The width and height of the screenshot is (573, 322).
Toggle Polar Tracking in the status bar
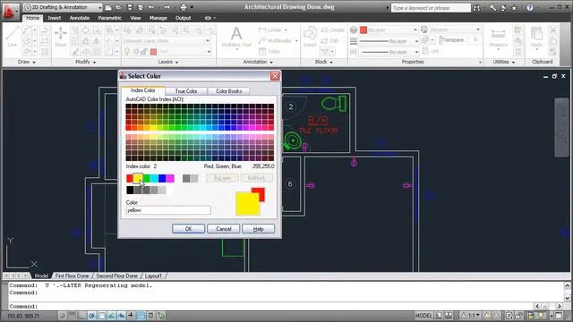(92, 316)
